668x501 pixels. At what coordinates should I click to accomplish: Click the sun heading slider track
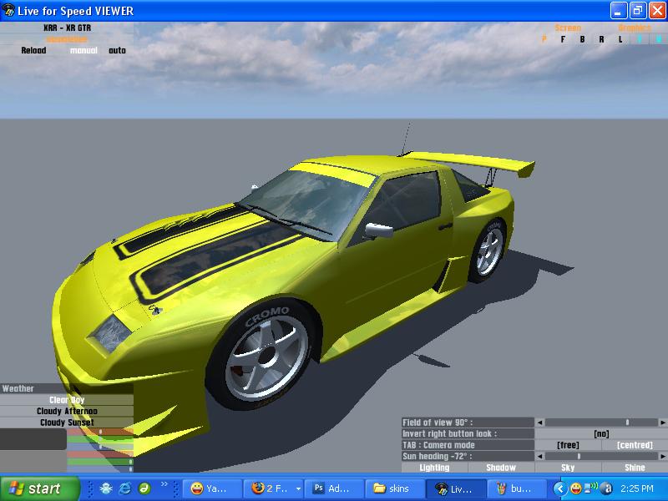point(601,456)
